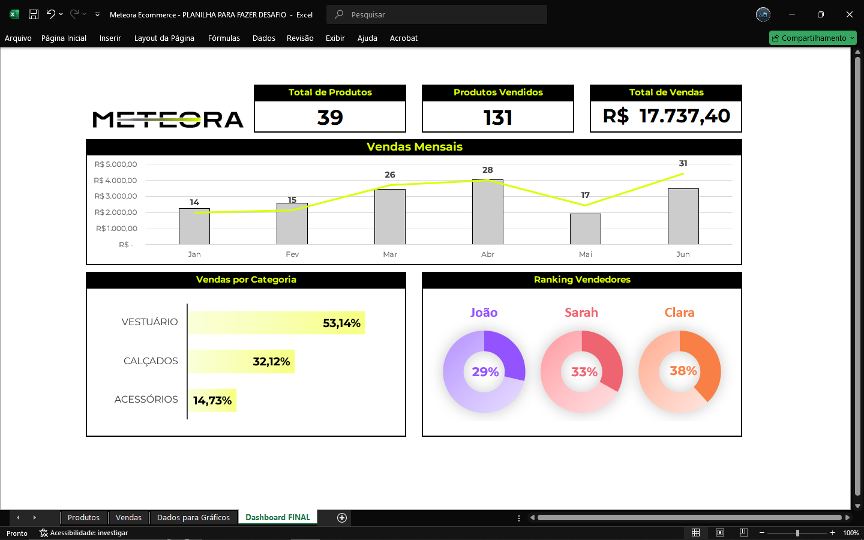Select Clara's orange donut chart
This screenshot has width=864, height=540.
pos(680,371)
